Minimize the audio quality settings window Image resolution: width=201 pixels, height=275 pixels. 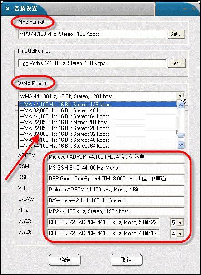[x=185, y=9]
